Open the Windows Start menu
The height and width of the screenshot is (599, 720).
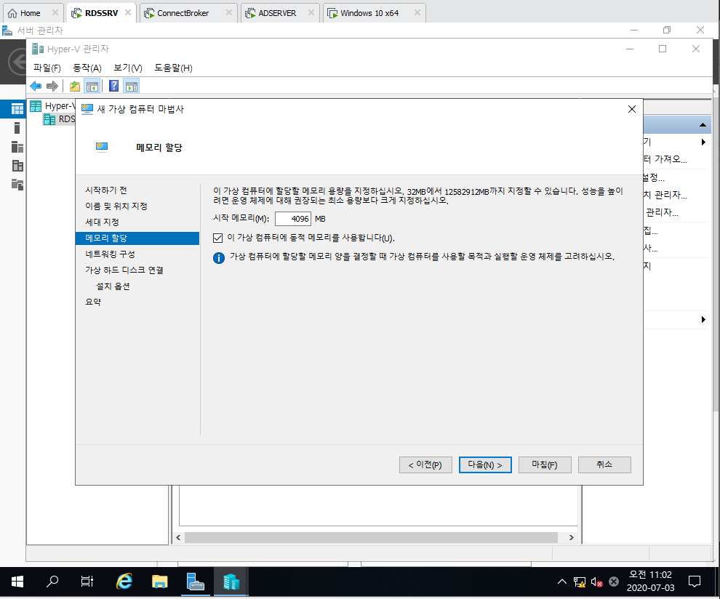(x=17, y=582)
